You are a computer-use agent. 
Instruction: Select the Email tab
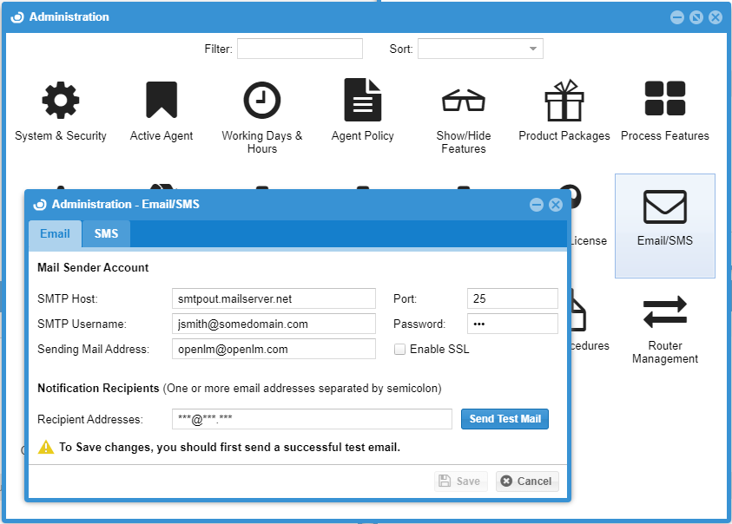[x=55, y=234]
